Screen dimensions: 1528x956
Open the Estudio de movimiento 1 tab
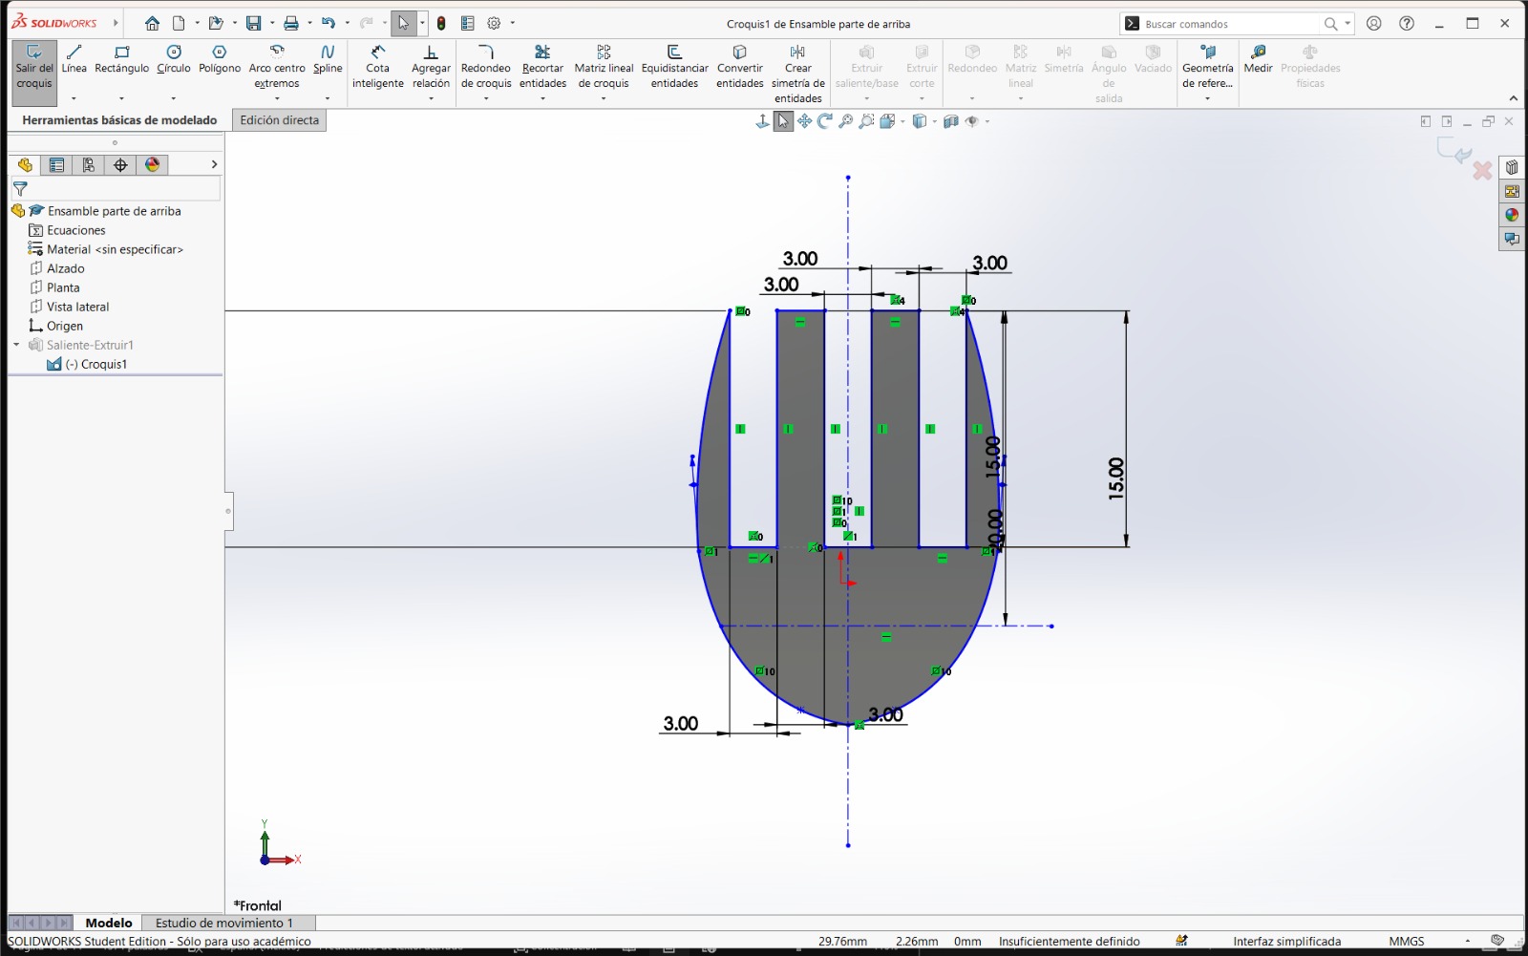coord(224,923)
